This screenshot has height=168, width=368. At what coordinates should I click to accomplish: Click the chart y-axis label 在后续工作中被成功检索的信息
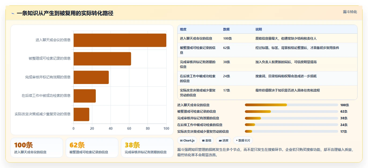coord(46,96)
